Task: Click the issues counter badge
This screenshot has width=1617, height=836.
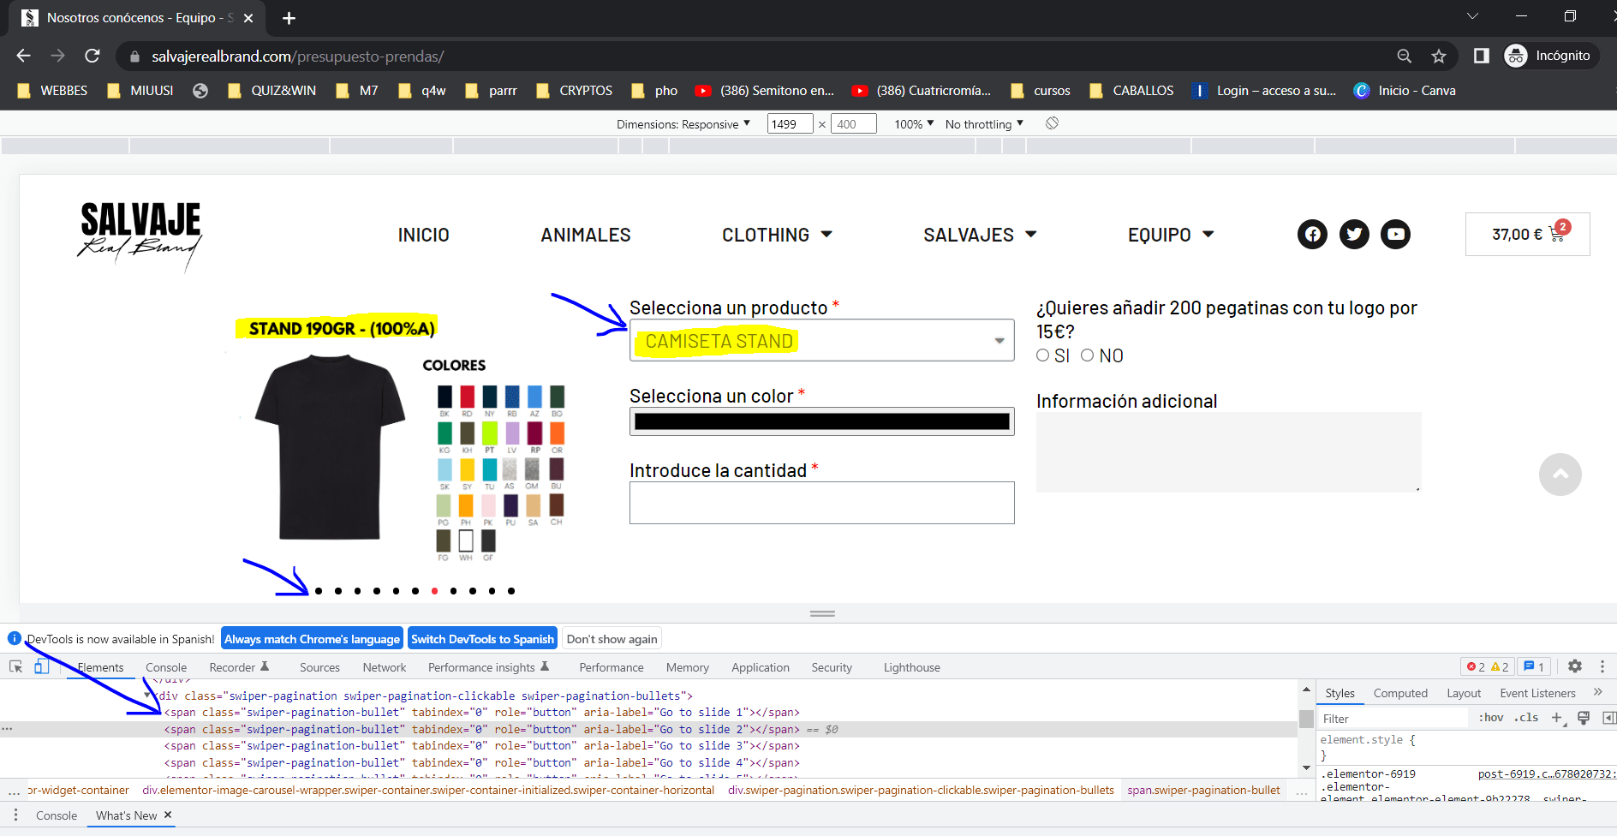Action: point(1534,667)
